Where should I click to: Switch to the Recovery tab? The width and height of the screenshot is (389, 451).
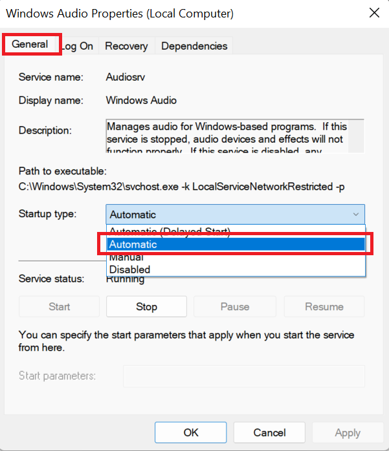(x=126, y=46)
